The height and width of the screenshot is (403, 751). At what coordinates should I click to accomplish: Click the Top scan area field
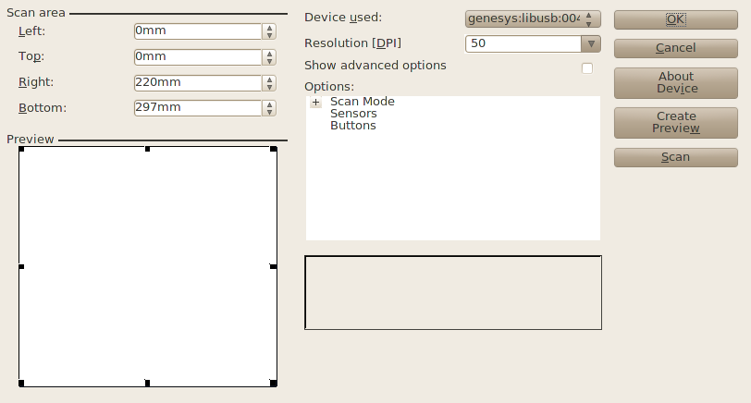tap(198, 57)
